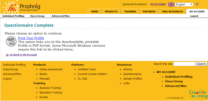The width and height of the screenshot is (208, 101).
Task: Click the MY ACCOUNT link beside the flag
Action: [x=158, y=4]
